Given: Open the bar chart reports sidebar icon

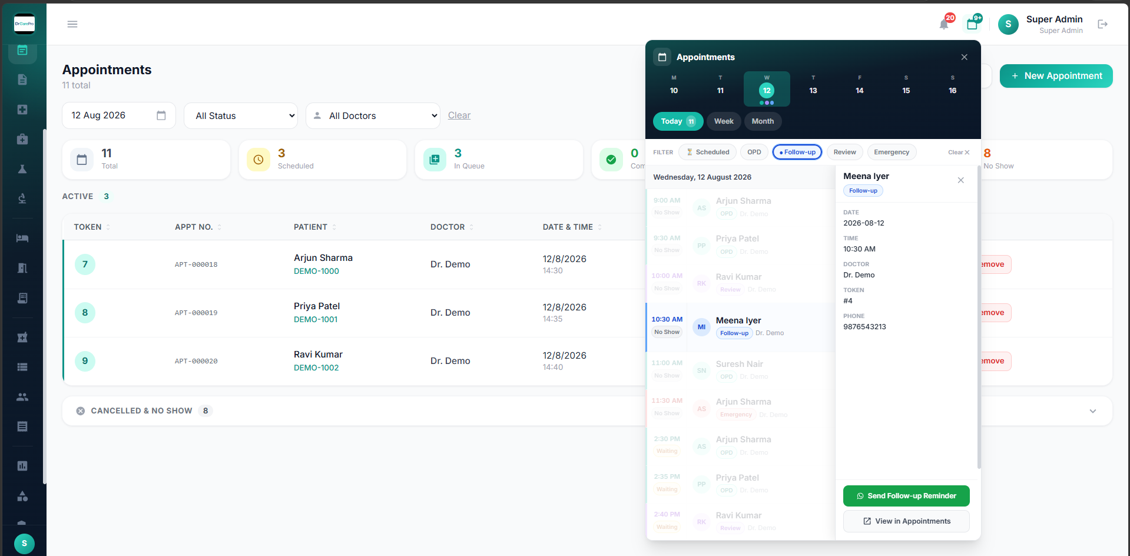Looking at the screenshot, I should click(x=22, y=466).
